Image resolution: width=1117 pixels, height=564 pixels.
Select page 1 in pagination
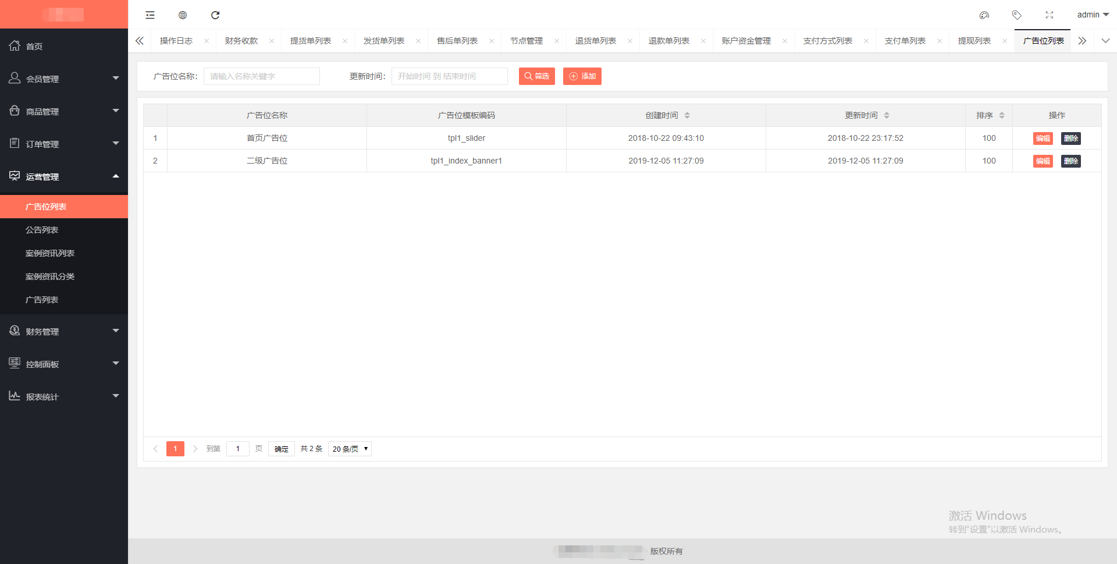click(x=175, y=449)
